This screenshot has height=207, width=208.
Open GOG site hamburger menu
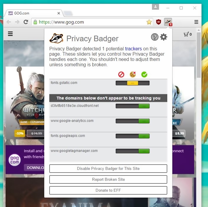click(10, 34)
